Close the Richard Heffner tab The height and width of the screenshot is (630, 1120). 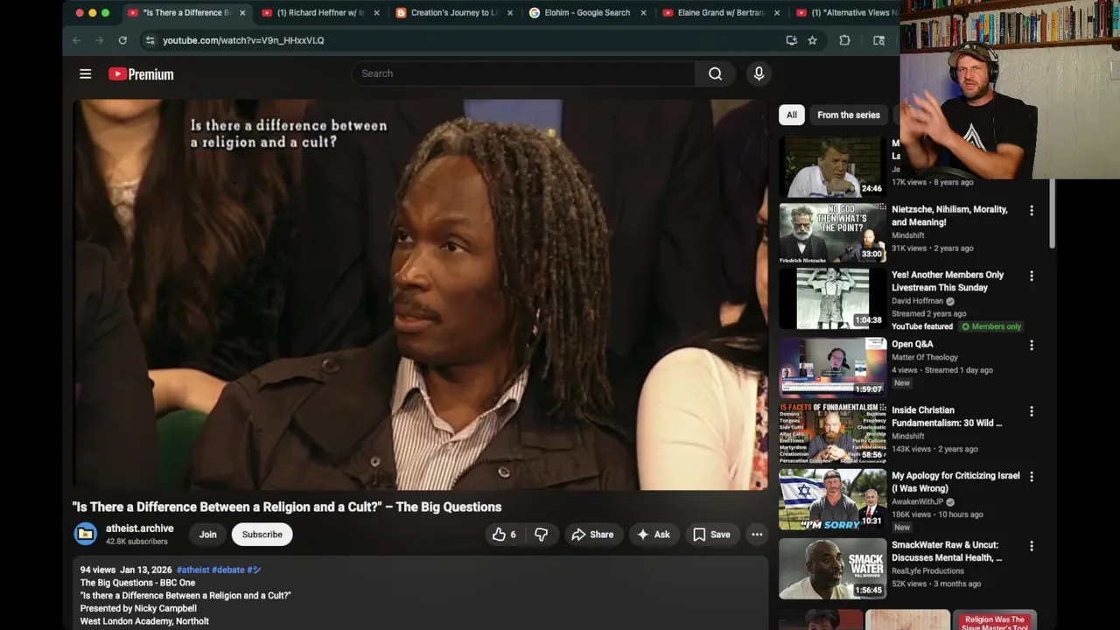(x=376, y=13)
